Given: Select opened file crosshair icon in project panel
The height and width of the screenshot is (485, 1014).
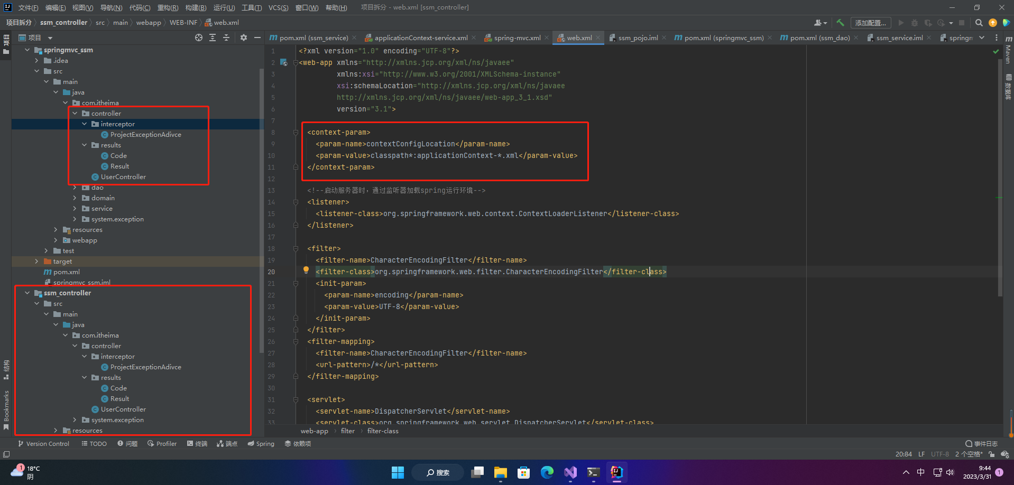Looking at the screenshot, I should pos(199,38).
